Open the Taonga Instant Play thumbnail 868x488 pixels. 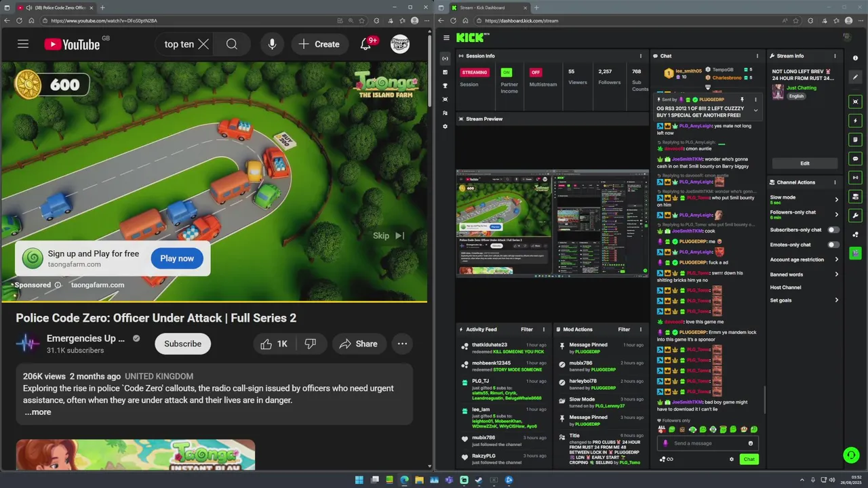coord(136,455)
